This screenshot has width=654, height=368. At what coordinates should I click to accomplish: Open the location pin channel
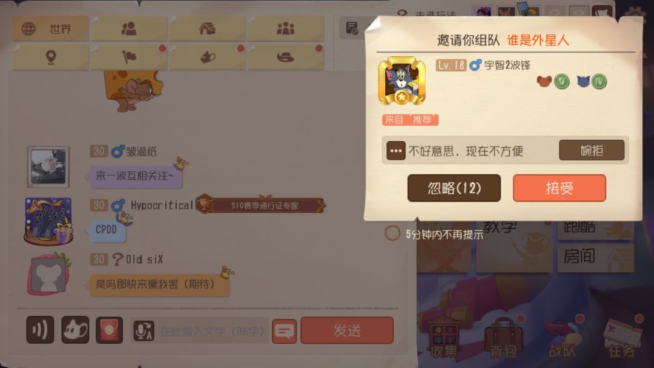[x=50, y=57]
